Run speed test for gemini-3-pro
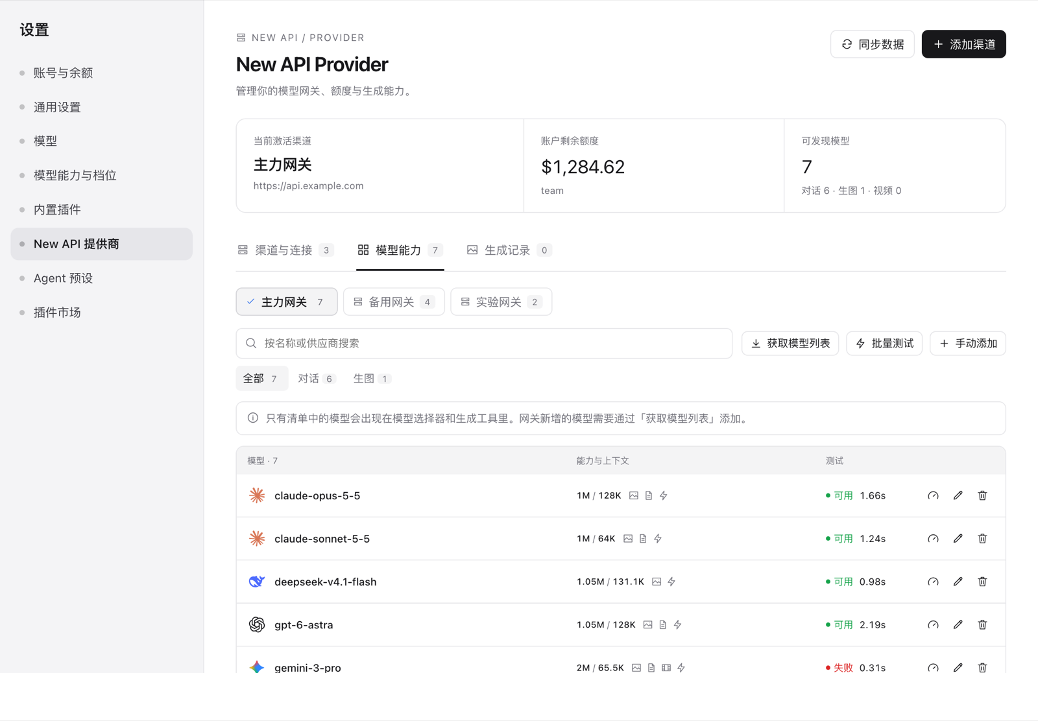The image size is (1038, 721). (933, 667)
